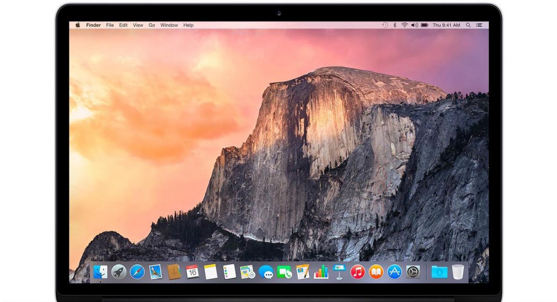The height and width of the screenshot is (302, 557).
Task: Open Maps app in Dock
Action: [x=248, y=272]
